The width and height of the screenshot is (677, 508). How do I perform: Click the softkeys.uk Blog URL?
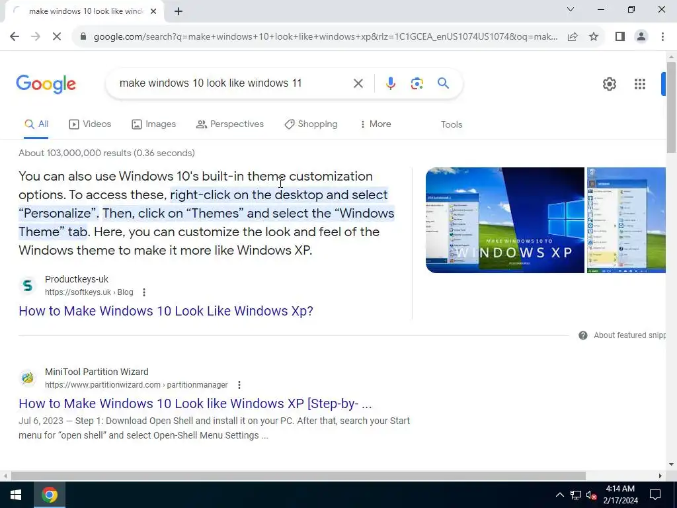point(89,292)
